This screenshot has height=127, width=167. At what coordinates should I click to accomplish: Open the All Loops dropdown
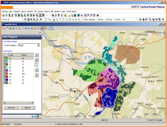tap(114, 19)
